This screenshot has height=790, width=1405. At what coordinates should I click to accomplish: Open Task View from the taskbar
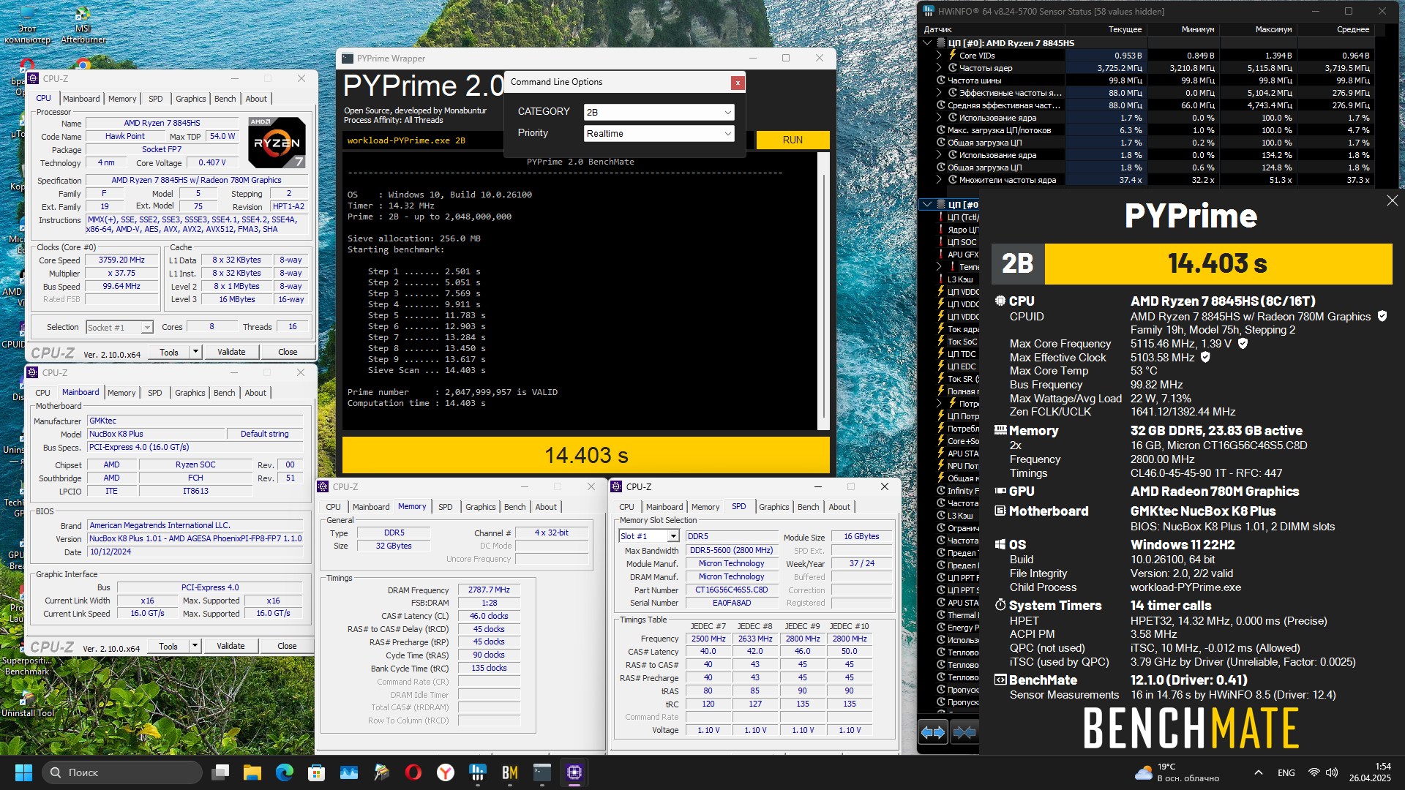pyautogui.click(x=220, y=772)
